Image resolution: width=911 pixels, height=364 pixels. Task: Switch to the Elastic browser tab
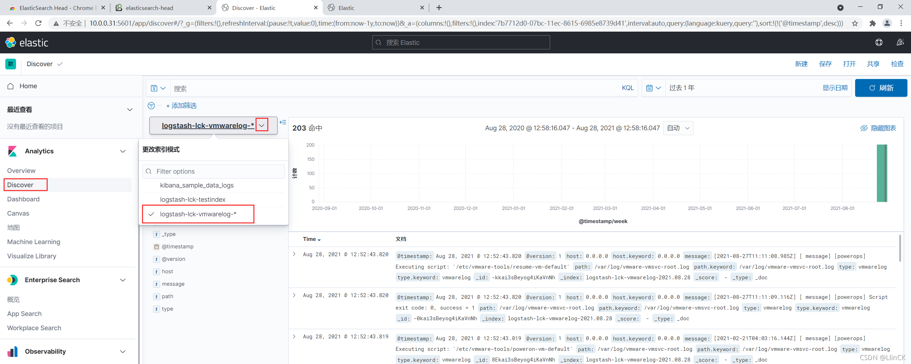tap(375, 8)
